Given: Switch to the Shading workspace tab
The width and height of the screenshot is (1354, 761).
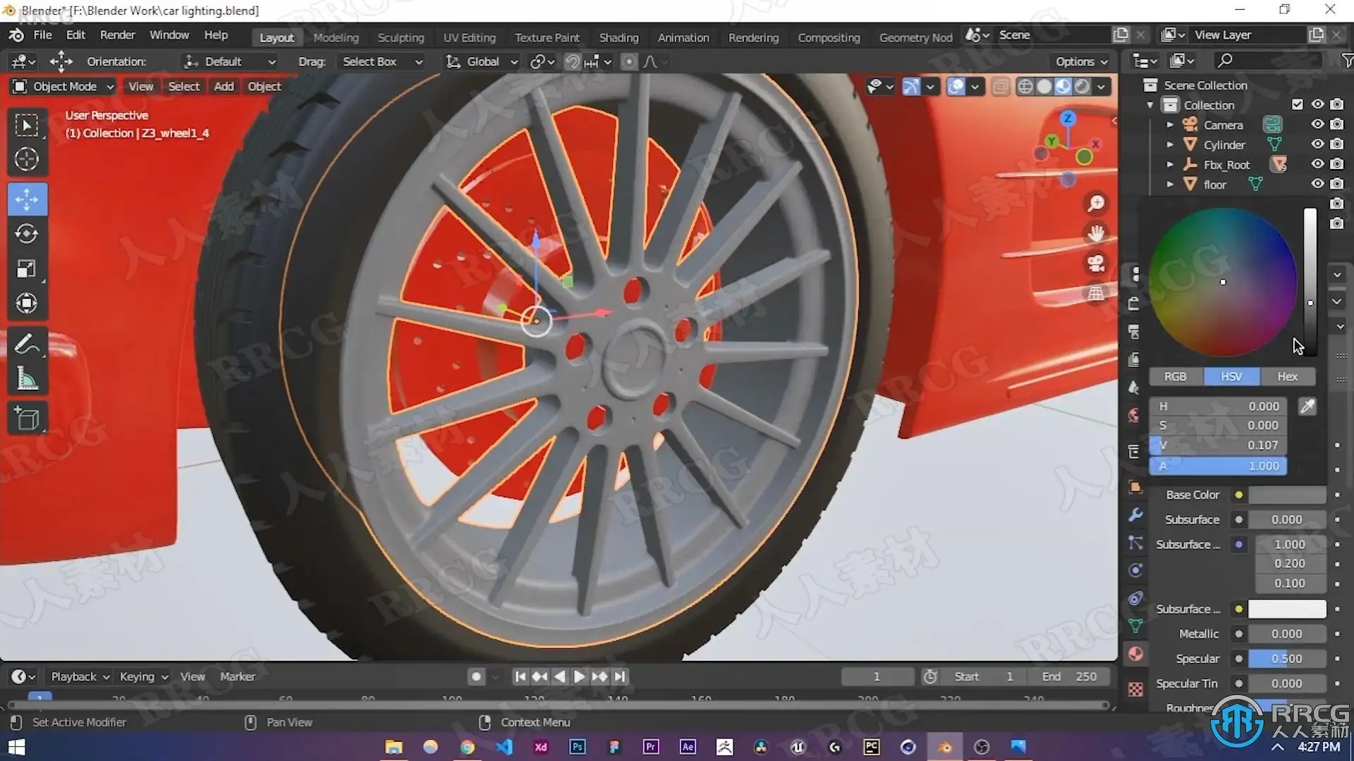Looking at the screenshot, I should pos(618,37).
